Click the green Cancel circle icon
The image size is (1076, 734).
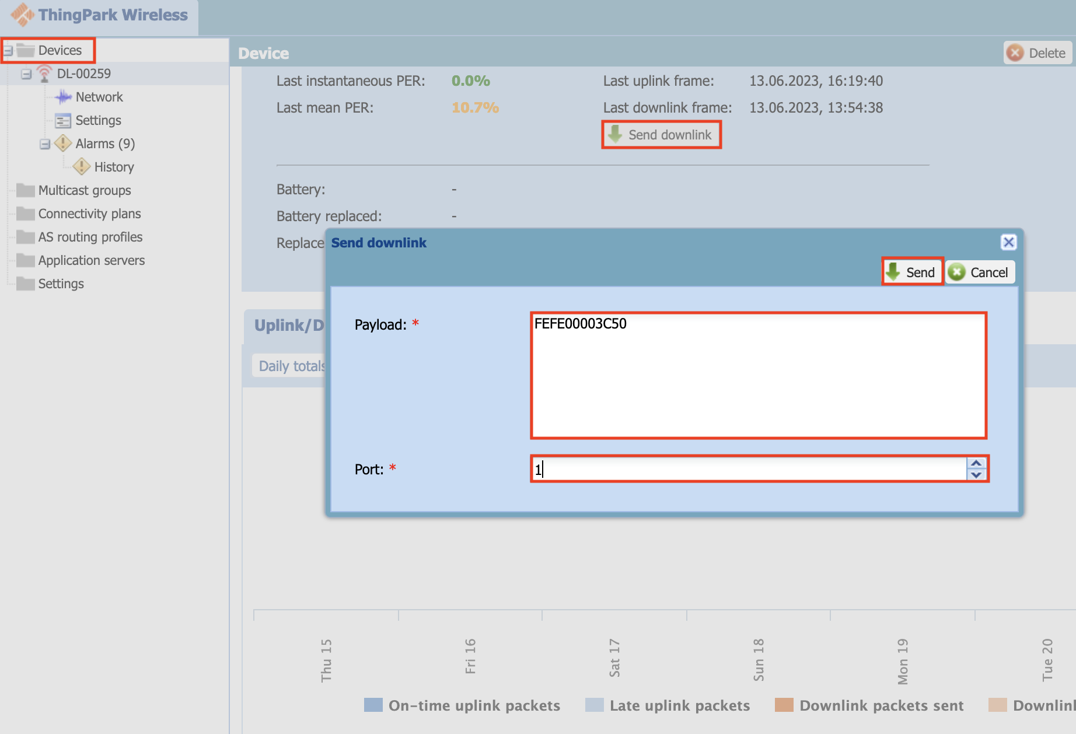[x=956, y=272]
